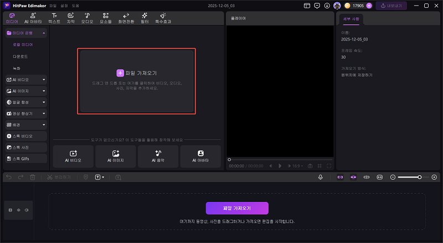
Task: Add a marker with the pin icon
Action: click(x=86, y=178)
